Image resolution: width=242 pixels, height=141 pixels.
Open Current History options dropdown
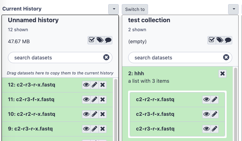tap(113, 9)
